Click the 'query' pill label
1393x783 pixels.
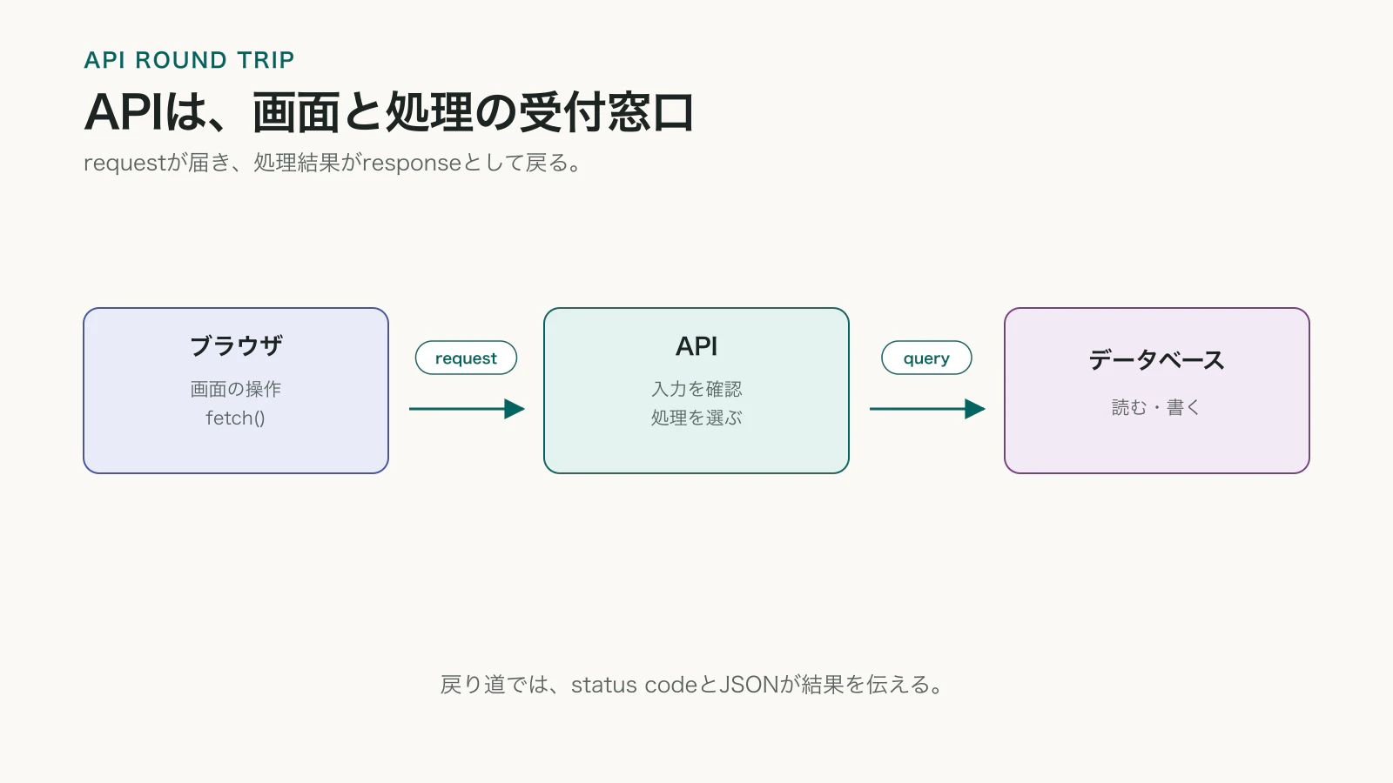coord(926,358)
